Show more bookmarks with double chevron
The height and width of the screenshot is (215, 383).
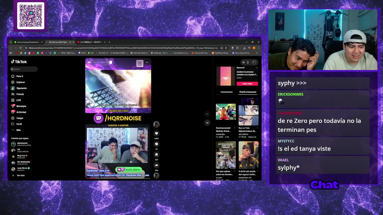coord(257,53)
